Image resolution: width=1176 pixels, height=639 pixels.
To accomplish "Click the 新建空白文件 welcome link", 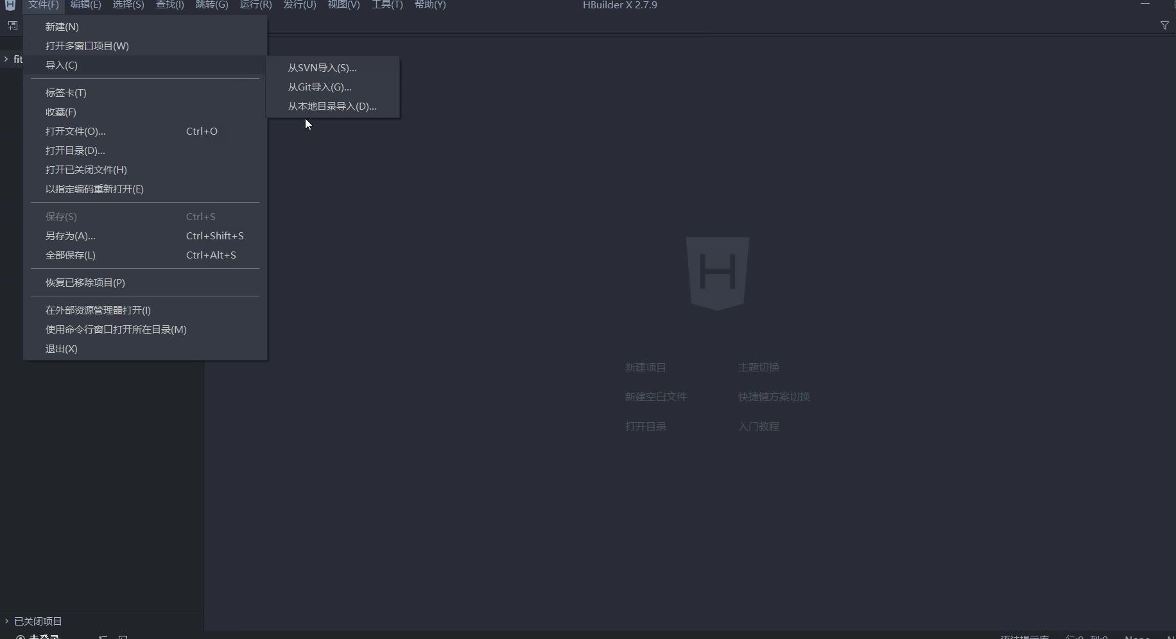I will [x=656, y=397].
